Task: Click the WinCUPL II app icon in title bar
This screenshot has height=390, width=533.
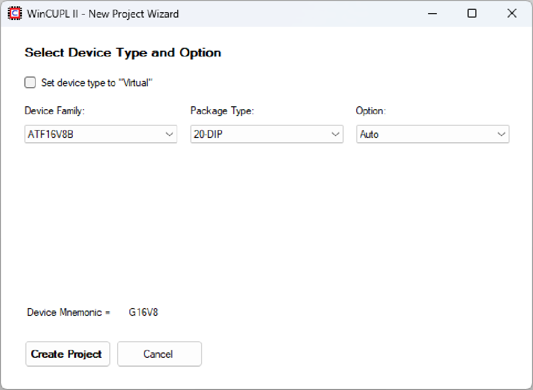Action: (x=15, y=14)
